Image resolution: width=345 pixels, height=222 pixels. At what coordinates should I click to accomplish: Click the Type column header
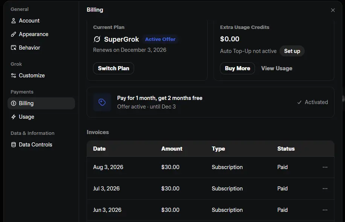tap(218, 149)
